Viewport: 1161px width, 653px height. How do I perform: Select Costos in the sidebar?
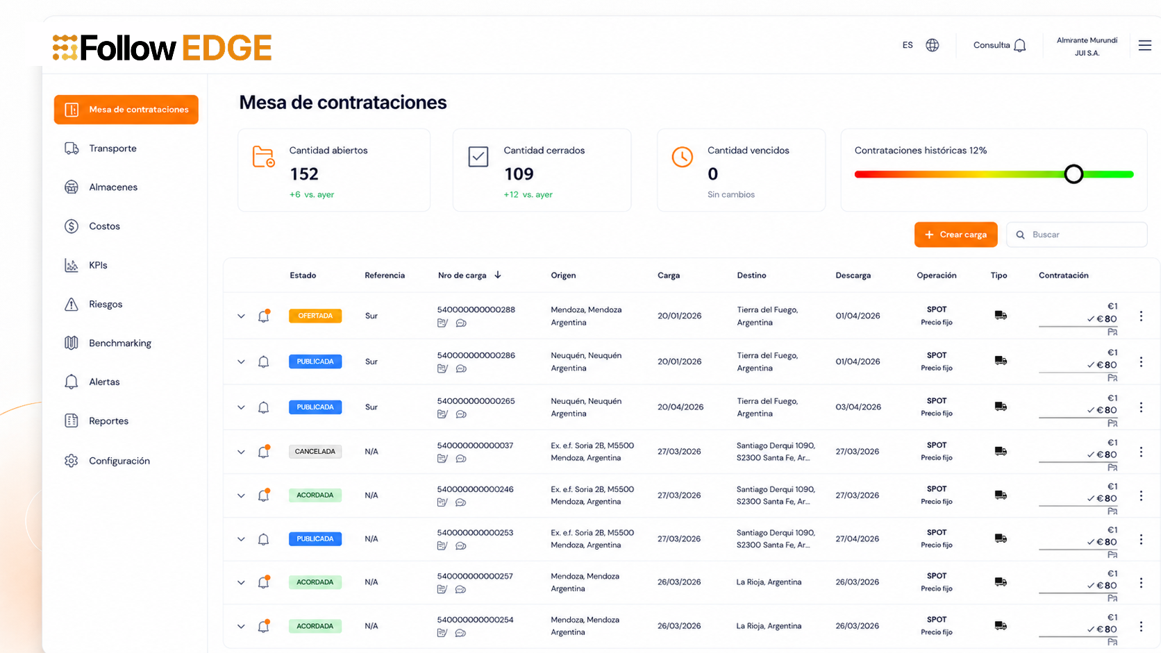coord(92,226)
